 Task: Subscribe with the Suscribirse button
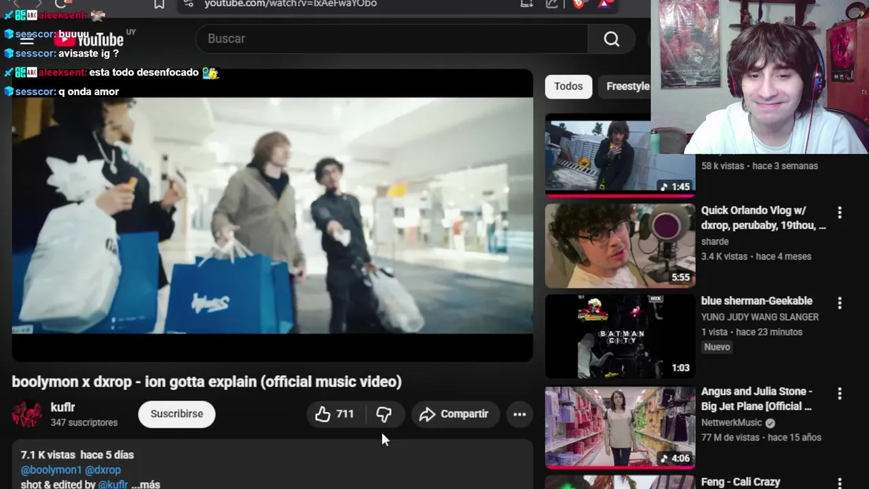(177, 414)
